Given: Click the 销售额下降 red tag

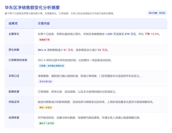Looking at the screenshot, I should (44, 40).
